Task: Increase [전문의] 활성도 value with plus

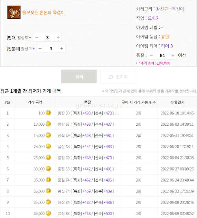Action: 61,49
